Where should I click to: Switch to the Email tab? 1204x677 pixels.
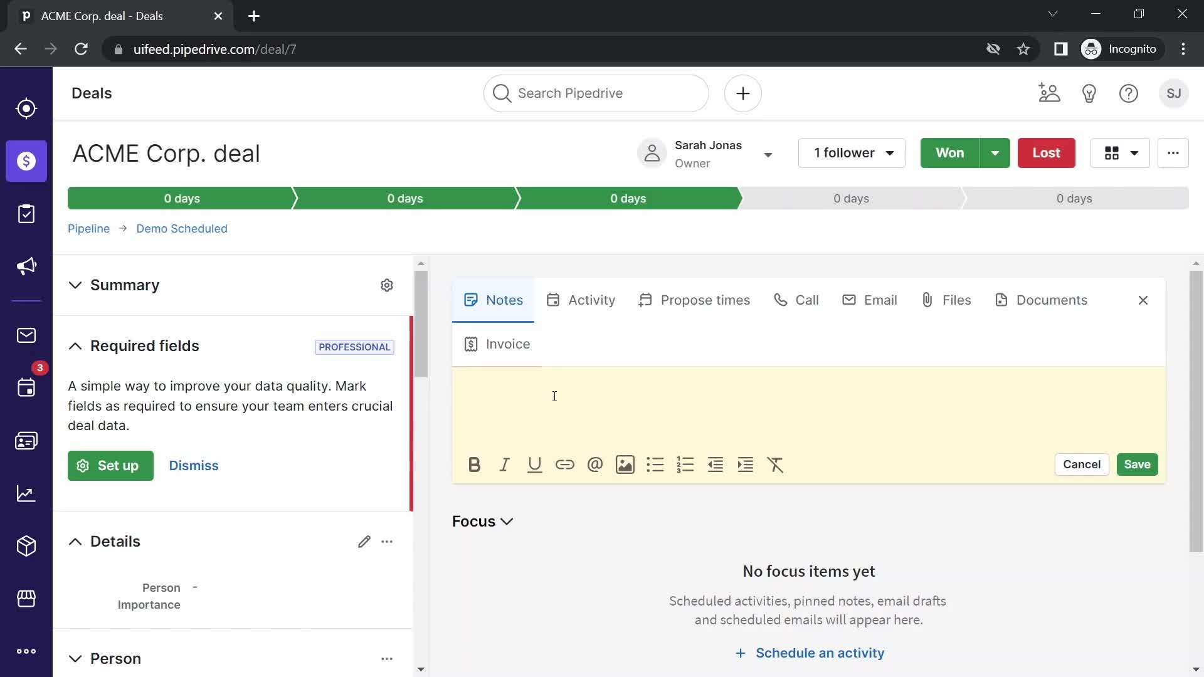coord(880,299)
